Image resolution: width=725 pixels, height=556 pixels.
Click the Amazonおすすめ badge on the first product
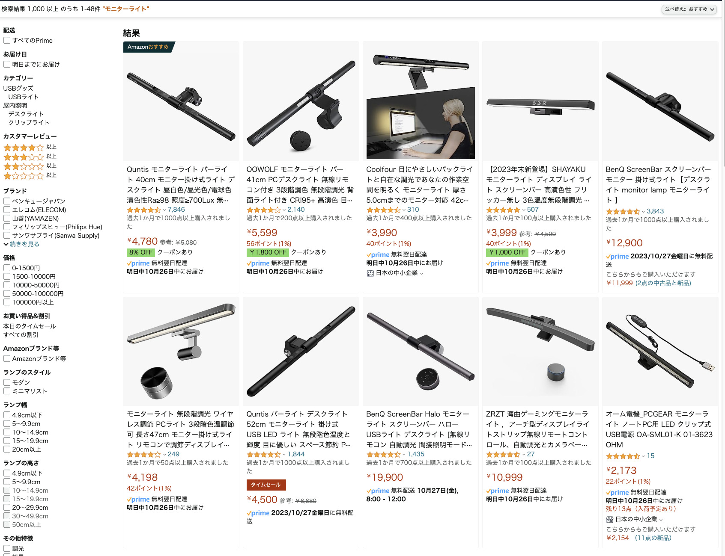(148, 47)
